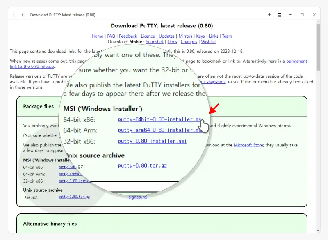Screen dimensions: 328x240
Task: Open the Wishlist link
Action: [208, 42]
